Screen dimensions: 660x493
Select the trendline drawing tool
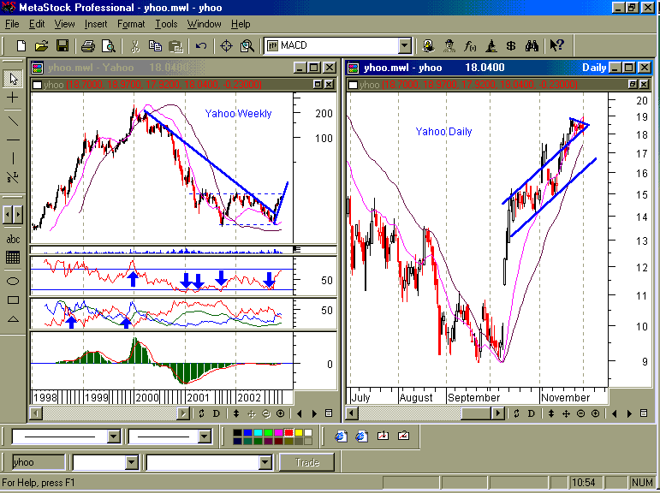13,122
